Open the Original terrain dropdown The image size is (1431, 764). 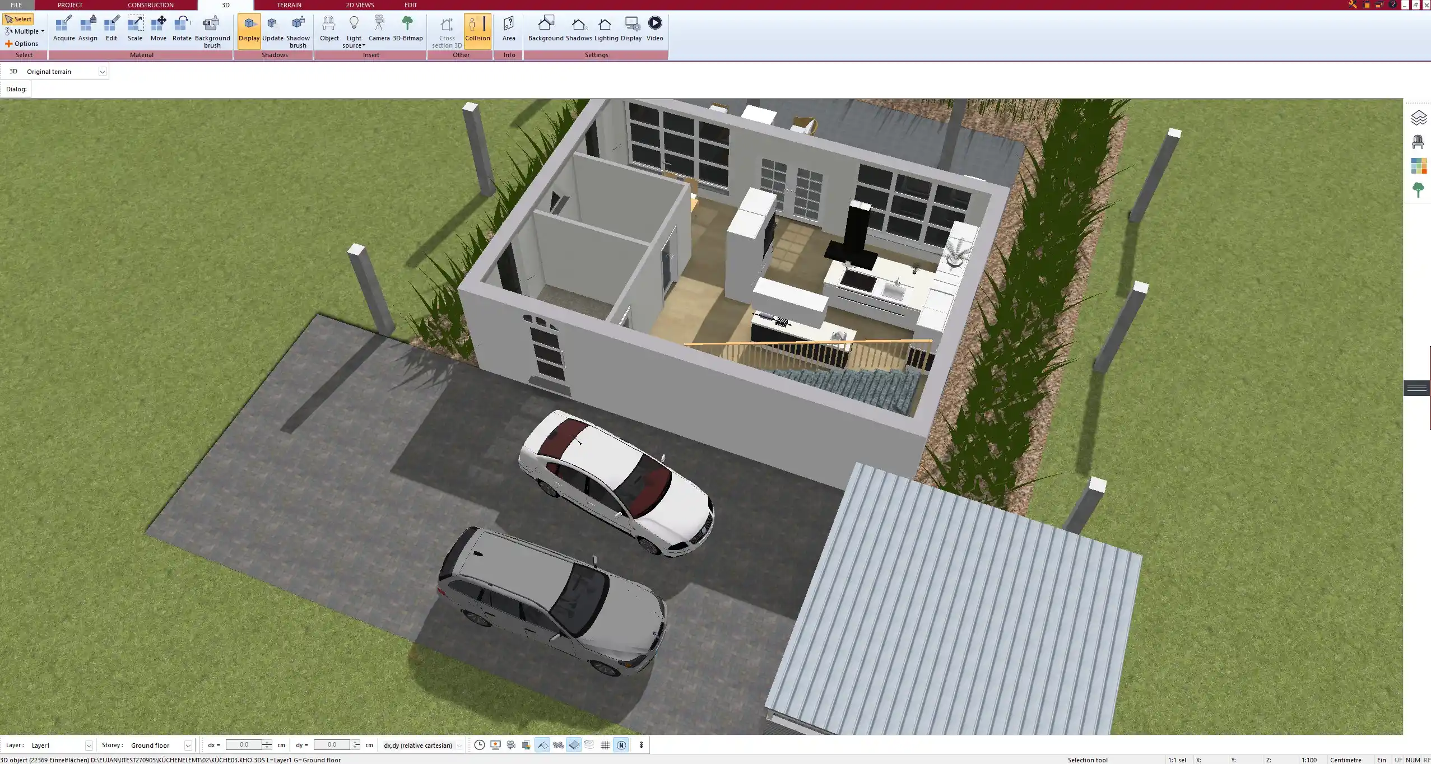click(x=102, y=72)
